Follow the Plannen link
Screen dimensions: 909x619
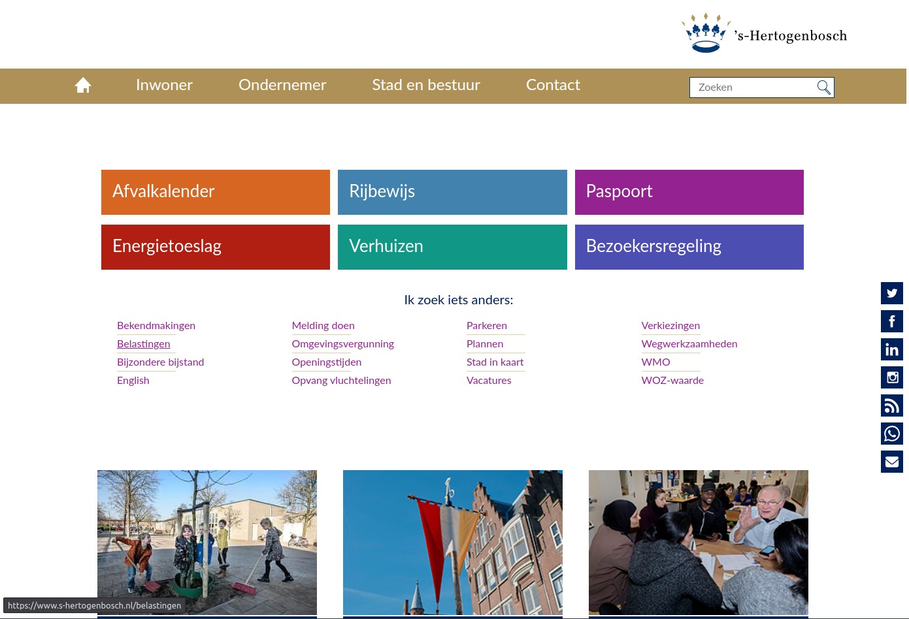[485, 343]
